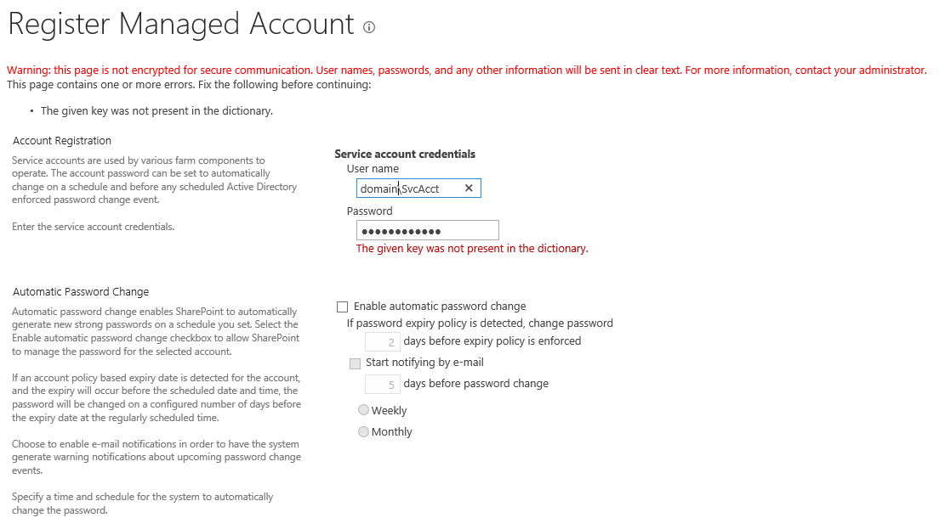Select the Register Managed Account heading

pyautogui.click(x=181, y=25)
